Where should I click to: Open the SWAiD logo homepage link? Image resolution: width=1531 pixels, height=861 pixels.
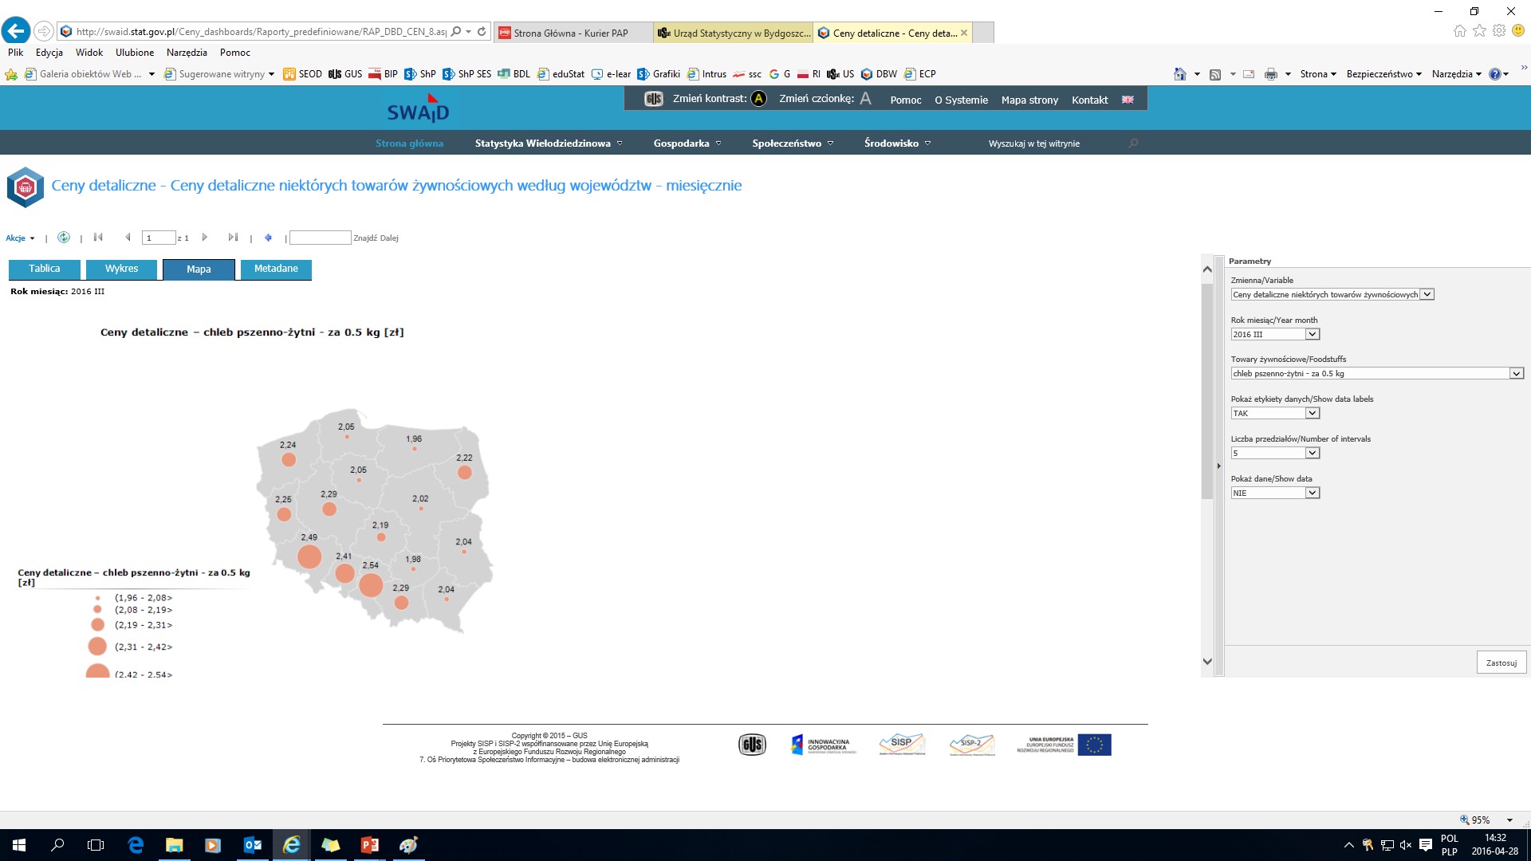pyautogui.click(x=418, y=108)
